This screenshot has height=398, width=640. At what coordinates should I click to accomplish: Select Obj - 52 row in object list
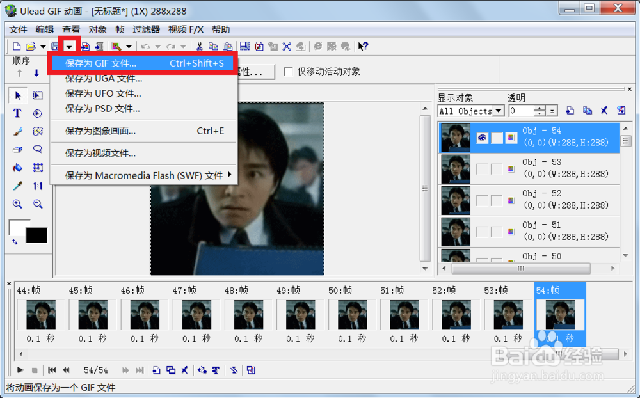tap(529, 200)
